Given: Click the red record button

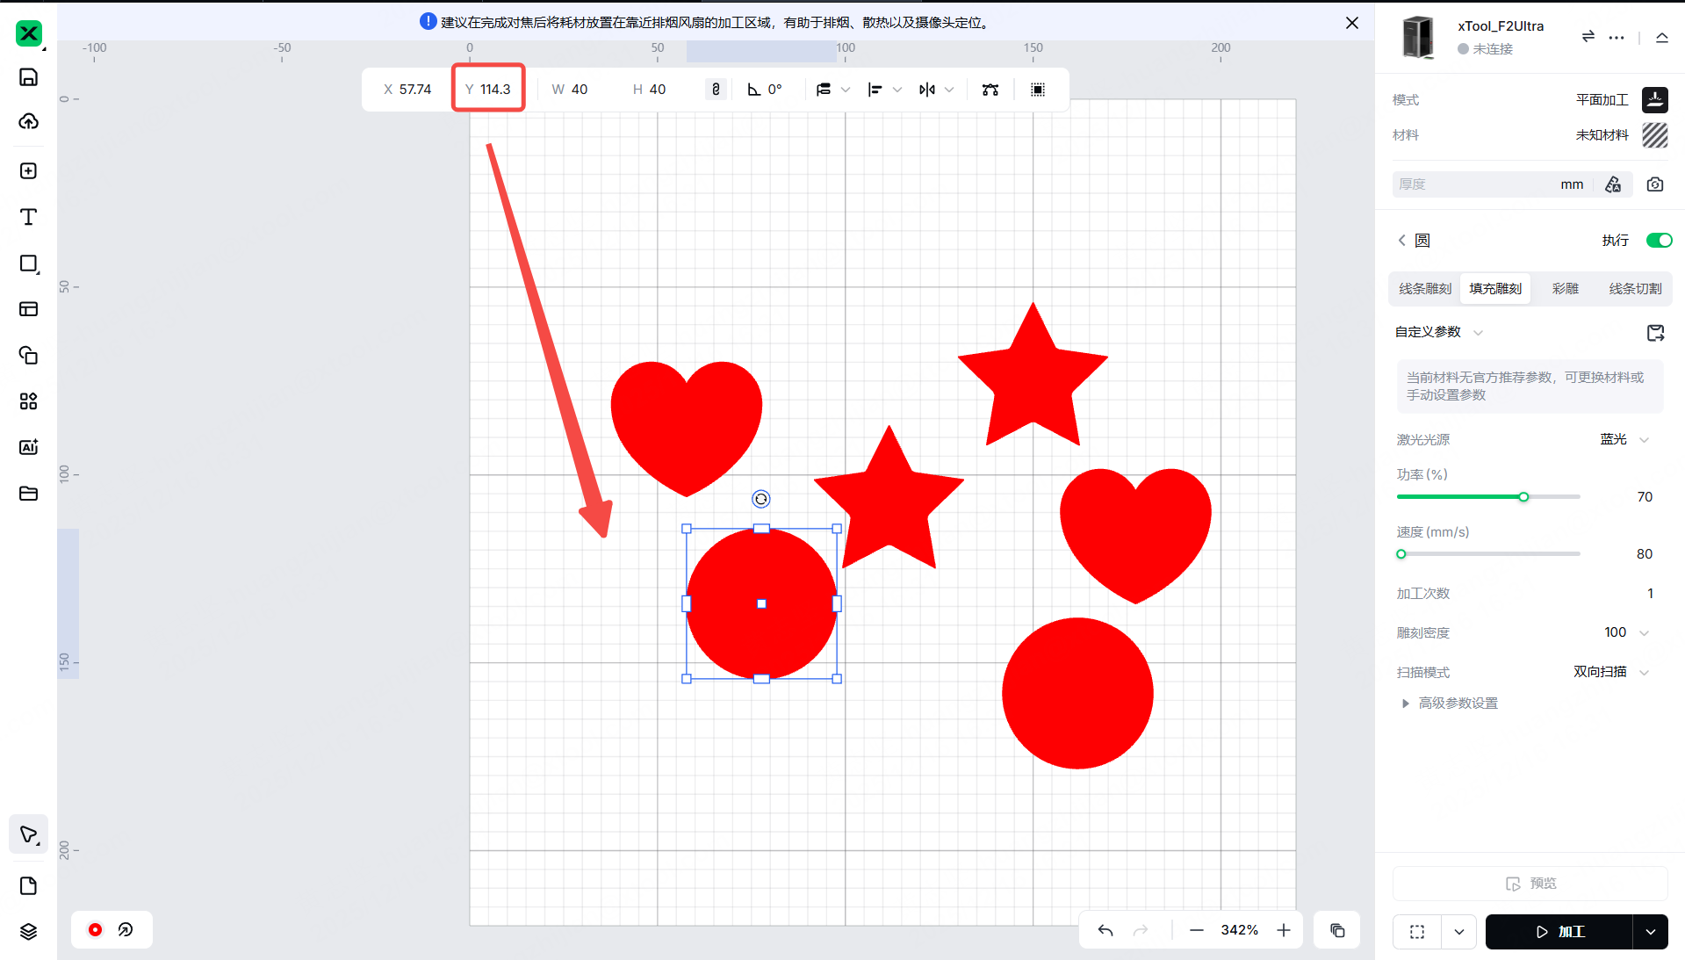Looking at the screenshot, I should (95, 929).
